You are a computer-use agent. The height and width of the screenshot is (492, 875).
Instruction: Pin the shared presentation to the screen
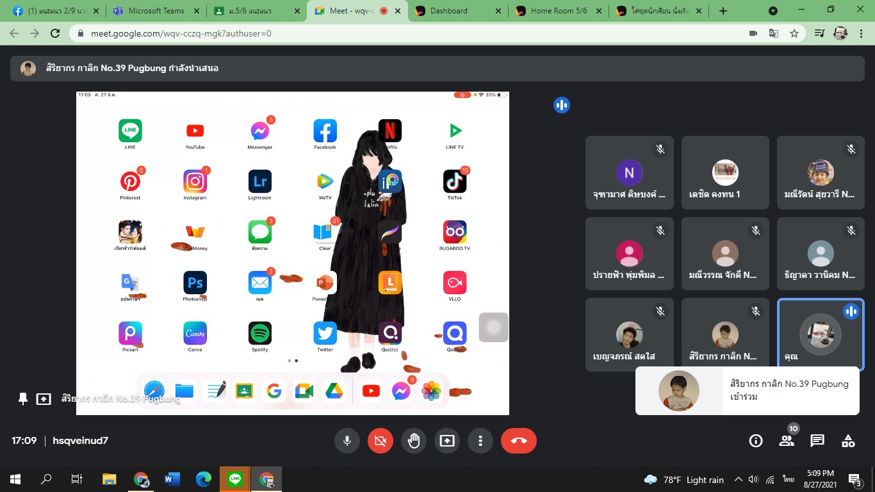pyautogui.click(x=23, y=398)
